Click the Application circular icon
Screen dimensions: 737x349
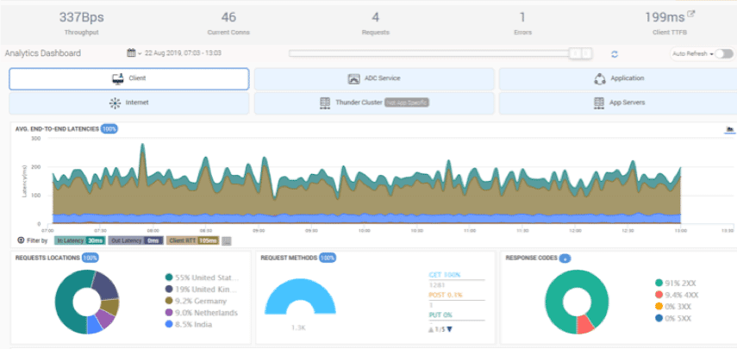point(600,79)
